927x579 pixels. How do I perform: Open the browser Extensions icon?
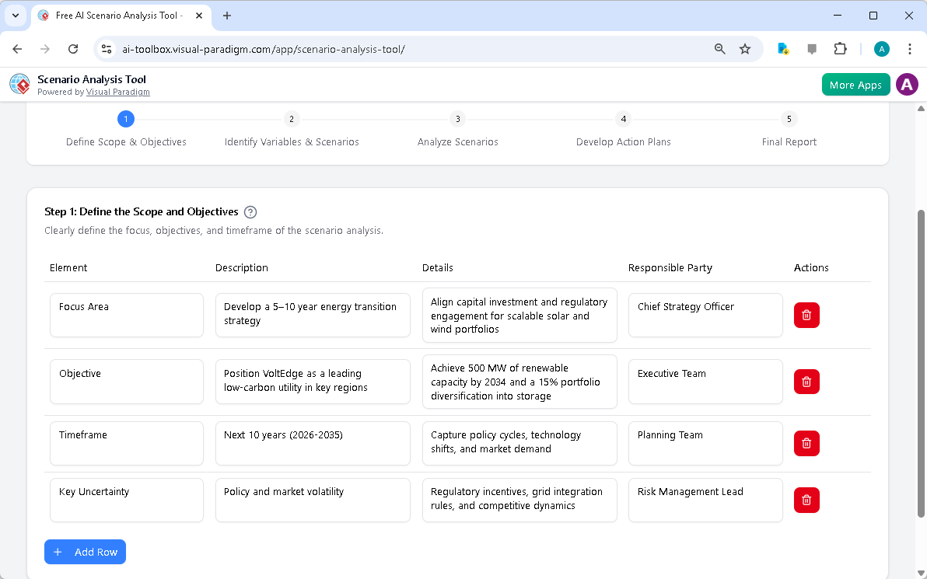click(x=840, y=48)
